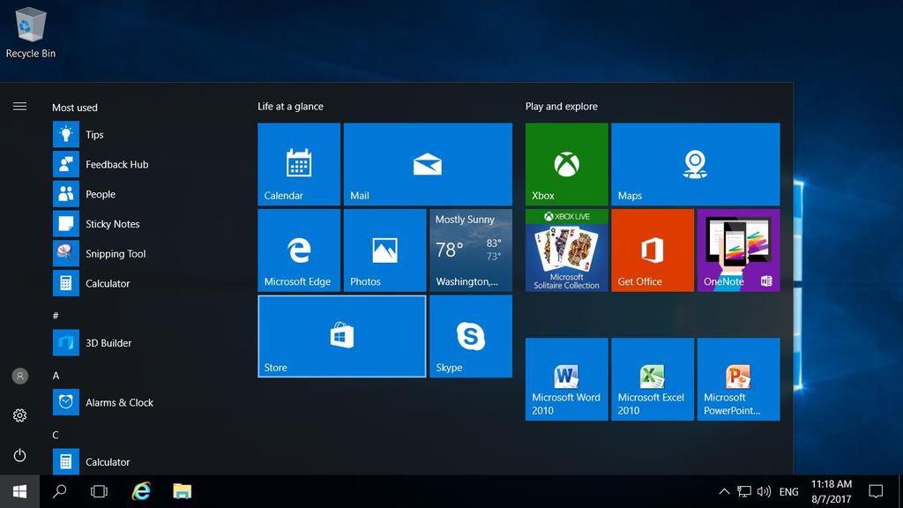
Task: Launch the Skype tile
Action: pyautogui.click(x=471, y=336)
